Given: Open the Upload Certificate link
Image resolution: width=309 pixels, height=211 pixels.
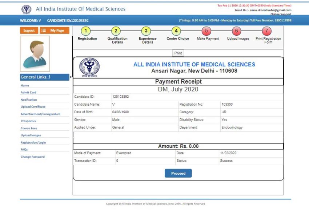Looking at the screenshot, I should pos(33,107).
